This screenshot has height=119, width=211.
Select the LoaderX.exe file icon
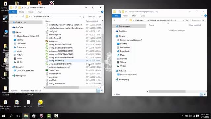point(47,70)
